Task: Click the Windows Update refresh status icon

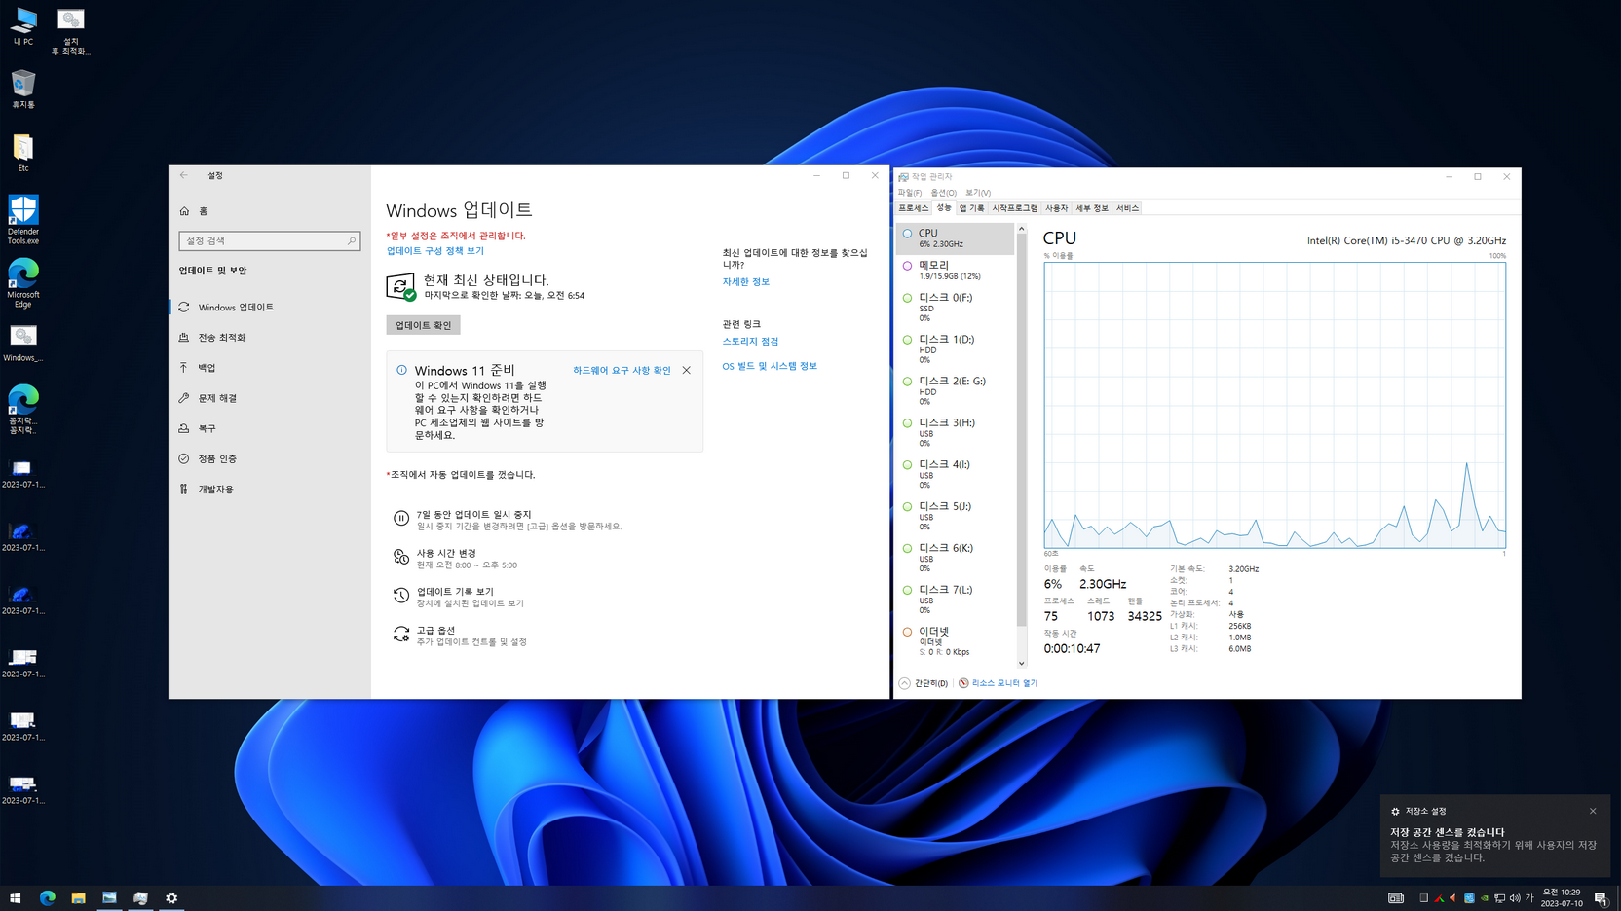Action: 400,286
